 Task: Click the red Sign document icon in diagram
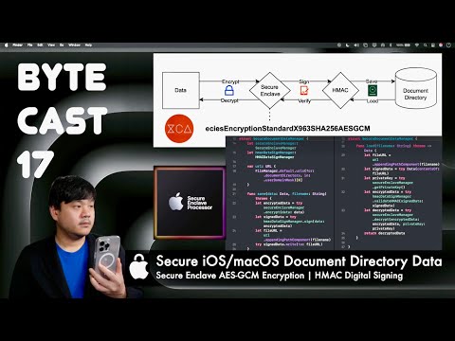point(304,91)
